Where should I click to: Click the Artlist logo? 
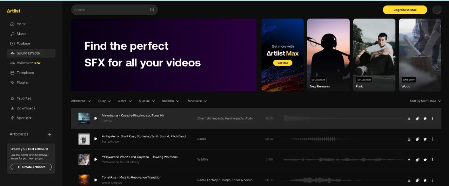point(14,11)
